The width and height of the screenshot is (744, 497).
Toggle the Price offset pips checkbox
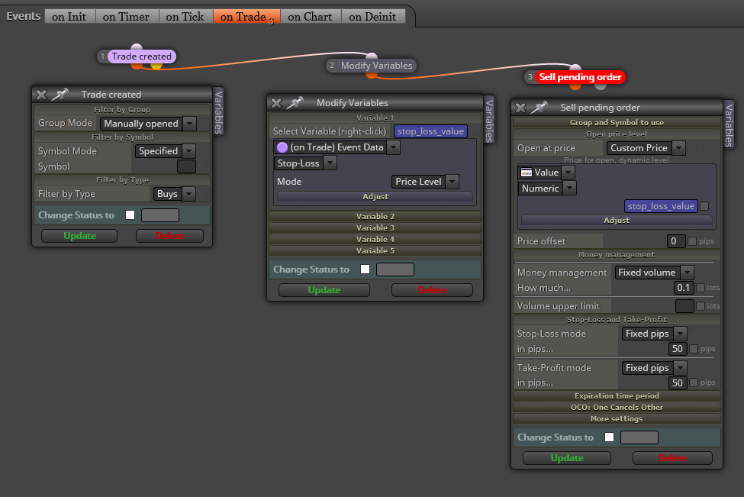click(692, 241)
